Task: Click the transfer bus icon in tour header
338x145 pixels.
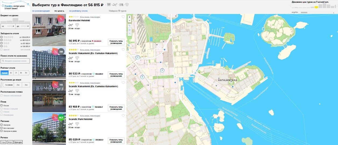Action: click(x=121, y=5)
